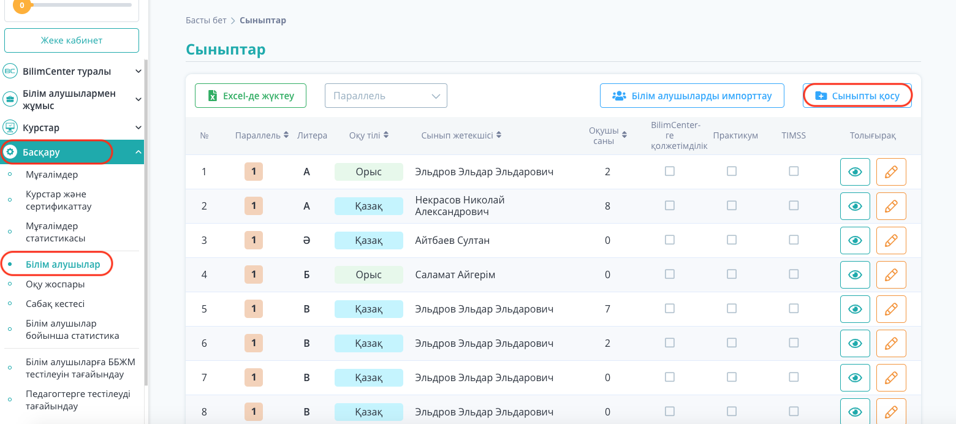Open Мұғалімдер menu item
Viewport: 956px width, 424px height.
click(x=52, y=175)
